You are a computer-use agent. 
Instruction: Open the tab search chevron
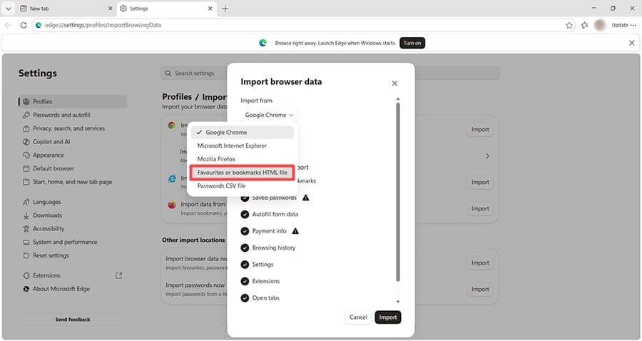[x=8, y=8]
